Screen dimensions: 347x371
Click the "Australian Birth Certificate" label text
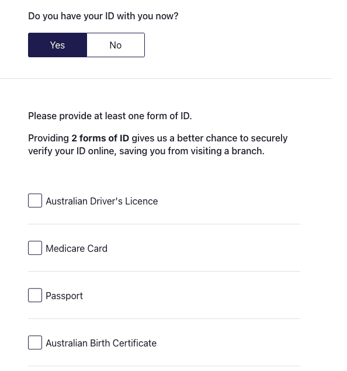point(101,343)
